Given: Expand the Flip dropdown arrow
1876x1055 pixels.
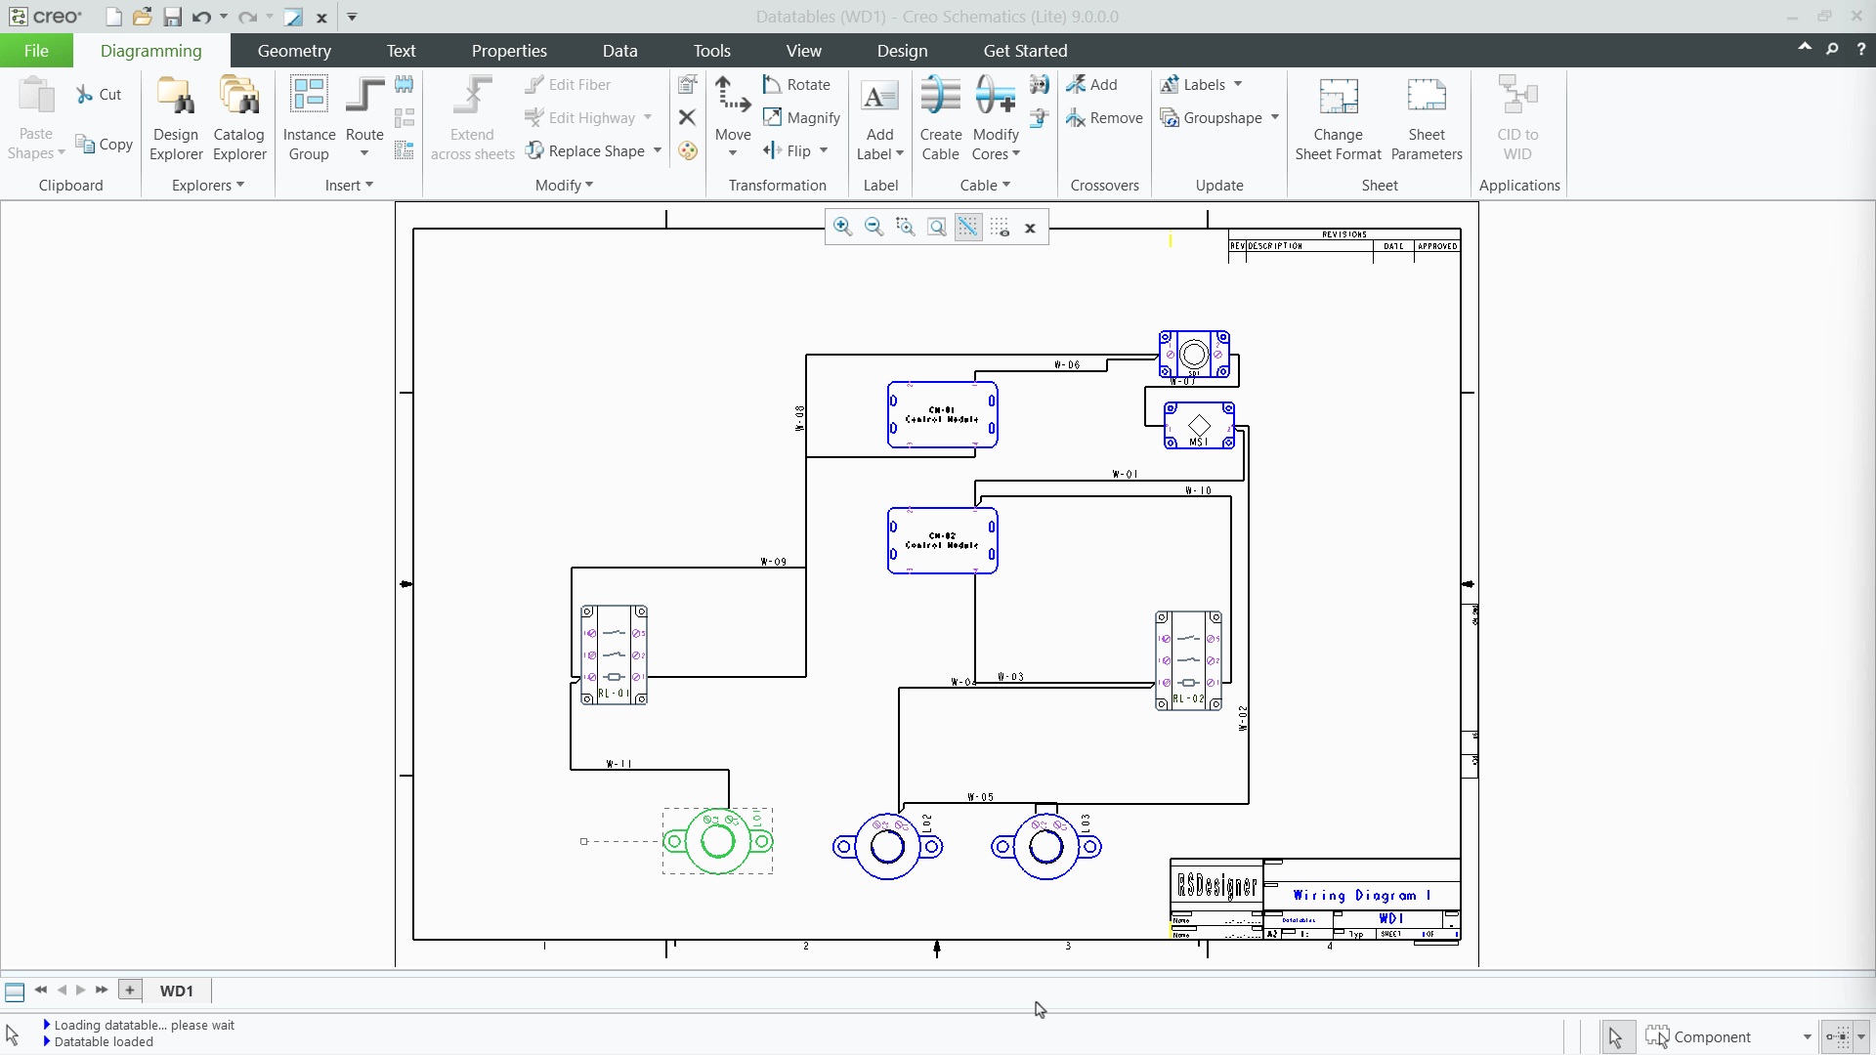Looking at the screenshot, I should coord(824,150).
